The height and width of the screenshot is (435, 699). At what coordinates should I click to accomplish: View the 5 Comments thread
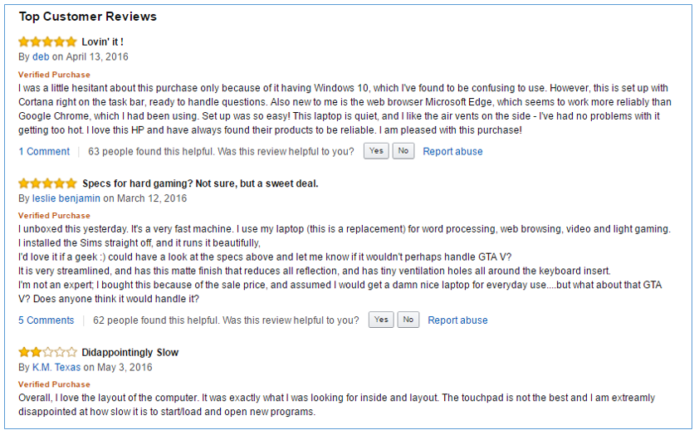[46, 320]
